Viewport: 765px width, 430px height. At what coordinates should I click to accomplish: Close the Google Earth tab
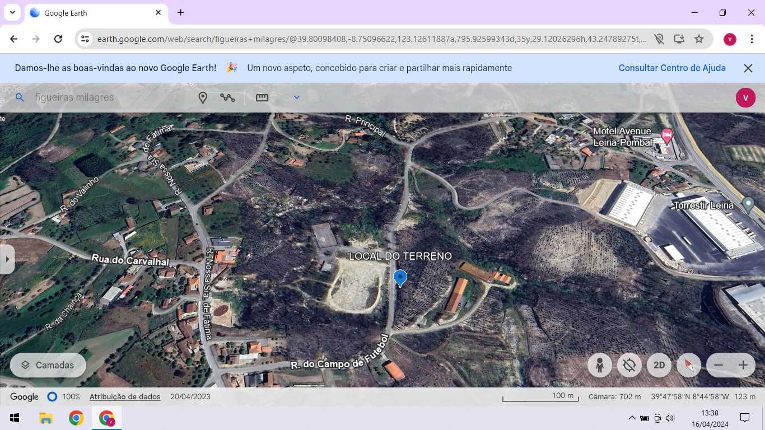[158, 12]
